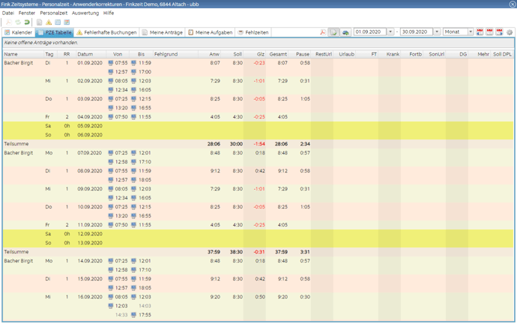The image size is (517, 324).
Task: Open the Auswertung menu
Action: pyautogui.click(x=85, y=13)
